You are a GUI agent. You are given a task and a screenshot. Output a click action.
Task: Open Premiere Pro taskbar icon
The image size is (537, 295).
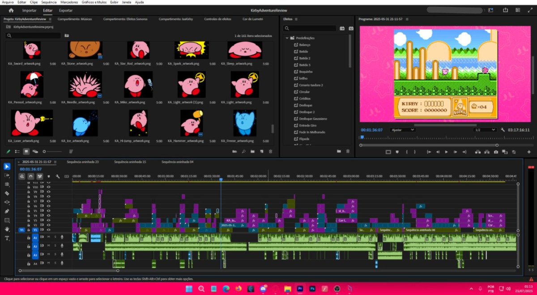[x=300, y=289]
